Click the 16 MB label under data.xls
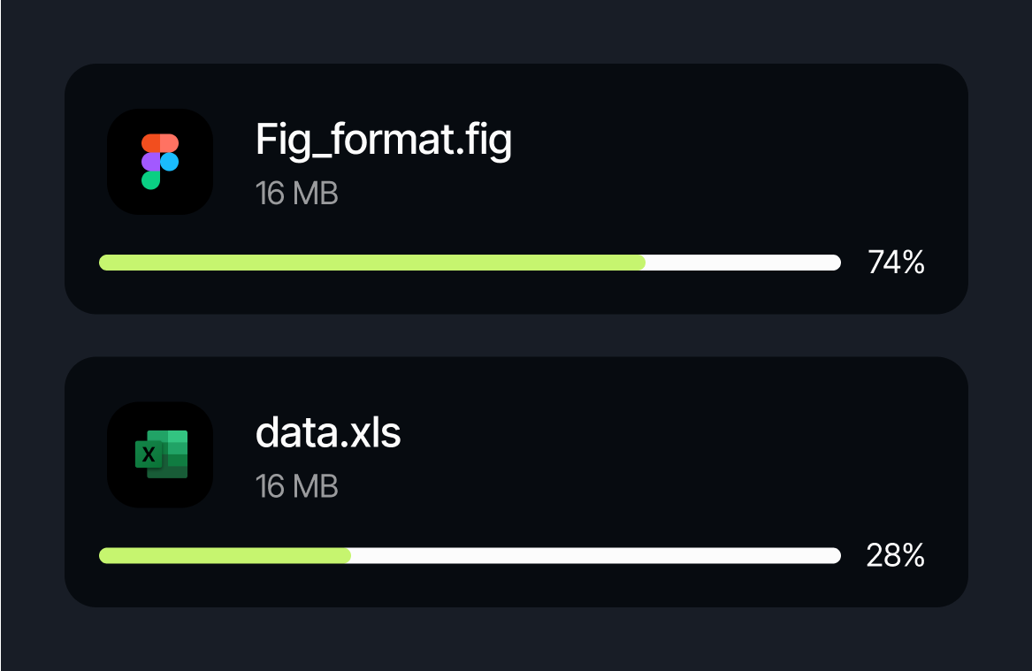The height and width of the screenshot is (671, 1032). click(296, 486)
